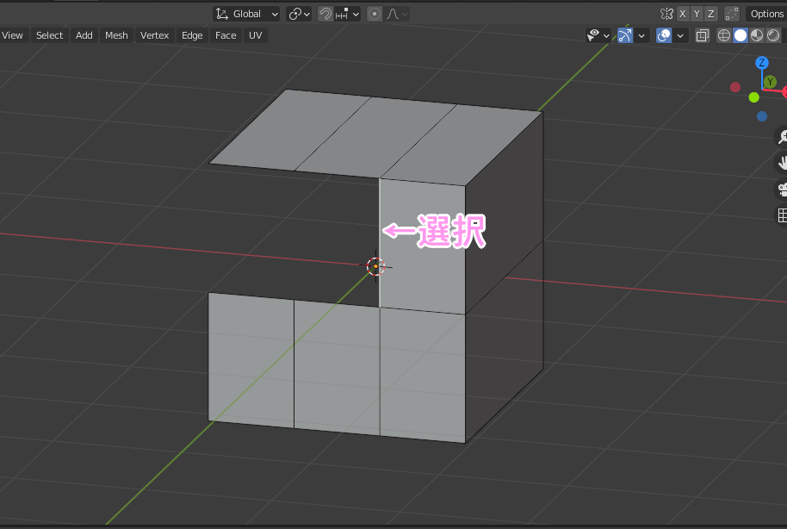
Task: Toggle snapping with the magnet icon
Action: click(325, 14)
